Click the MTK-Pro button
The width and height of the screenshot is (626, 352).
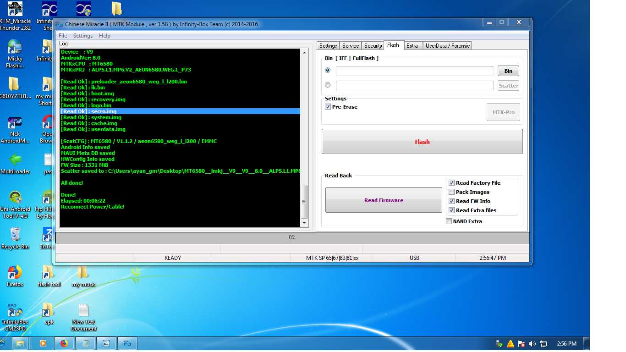pos(503,112)
